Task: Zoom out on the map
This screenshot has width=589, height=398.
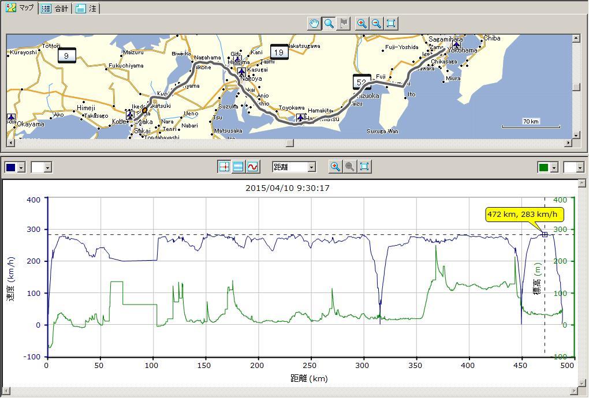Action: pyautogui.click(x=376, y=24)
